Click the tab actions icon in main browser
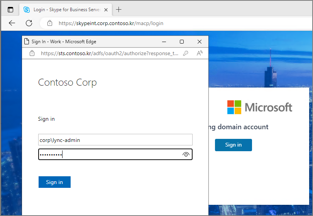The image size is (313, 216). point(10,10)
